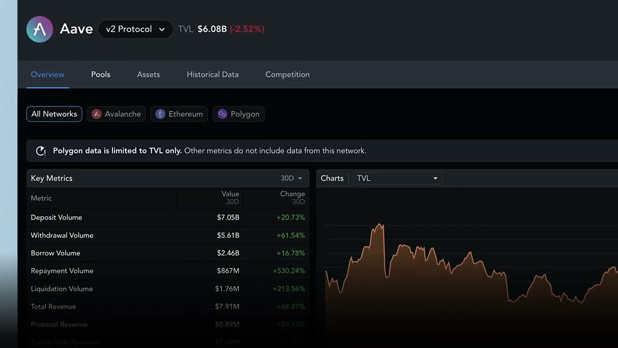Select the All Networks filter

click(54, 114)
